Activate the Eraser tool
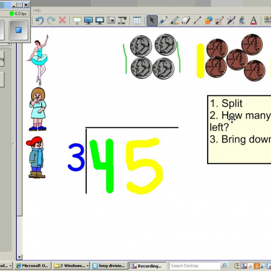 pos(186,21)
